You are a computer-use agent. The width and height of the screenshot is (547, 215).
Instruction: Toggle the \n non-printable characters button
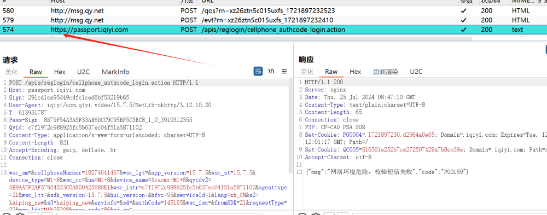pyautogui.click(x=271, y=72)
